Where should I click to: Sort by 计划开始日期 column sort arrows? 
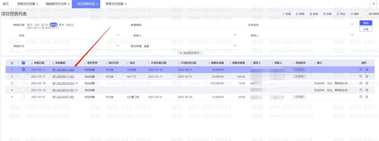click(x=149, y=63)
